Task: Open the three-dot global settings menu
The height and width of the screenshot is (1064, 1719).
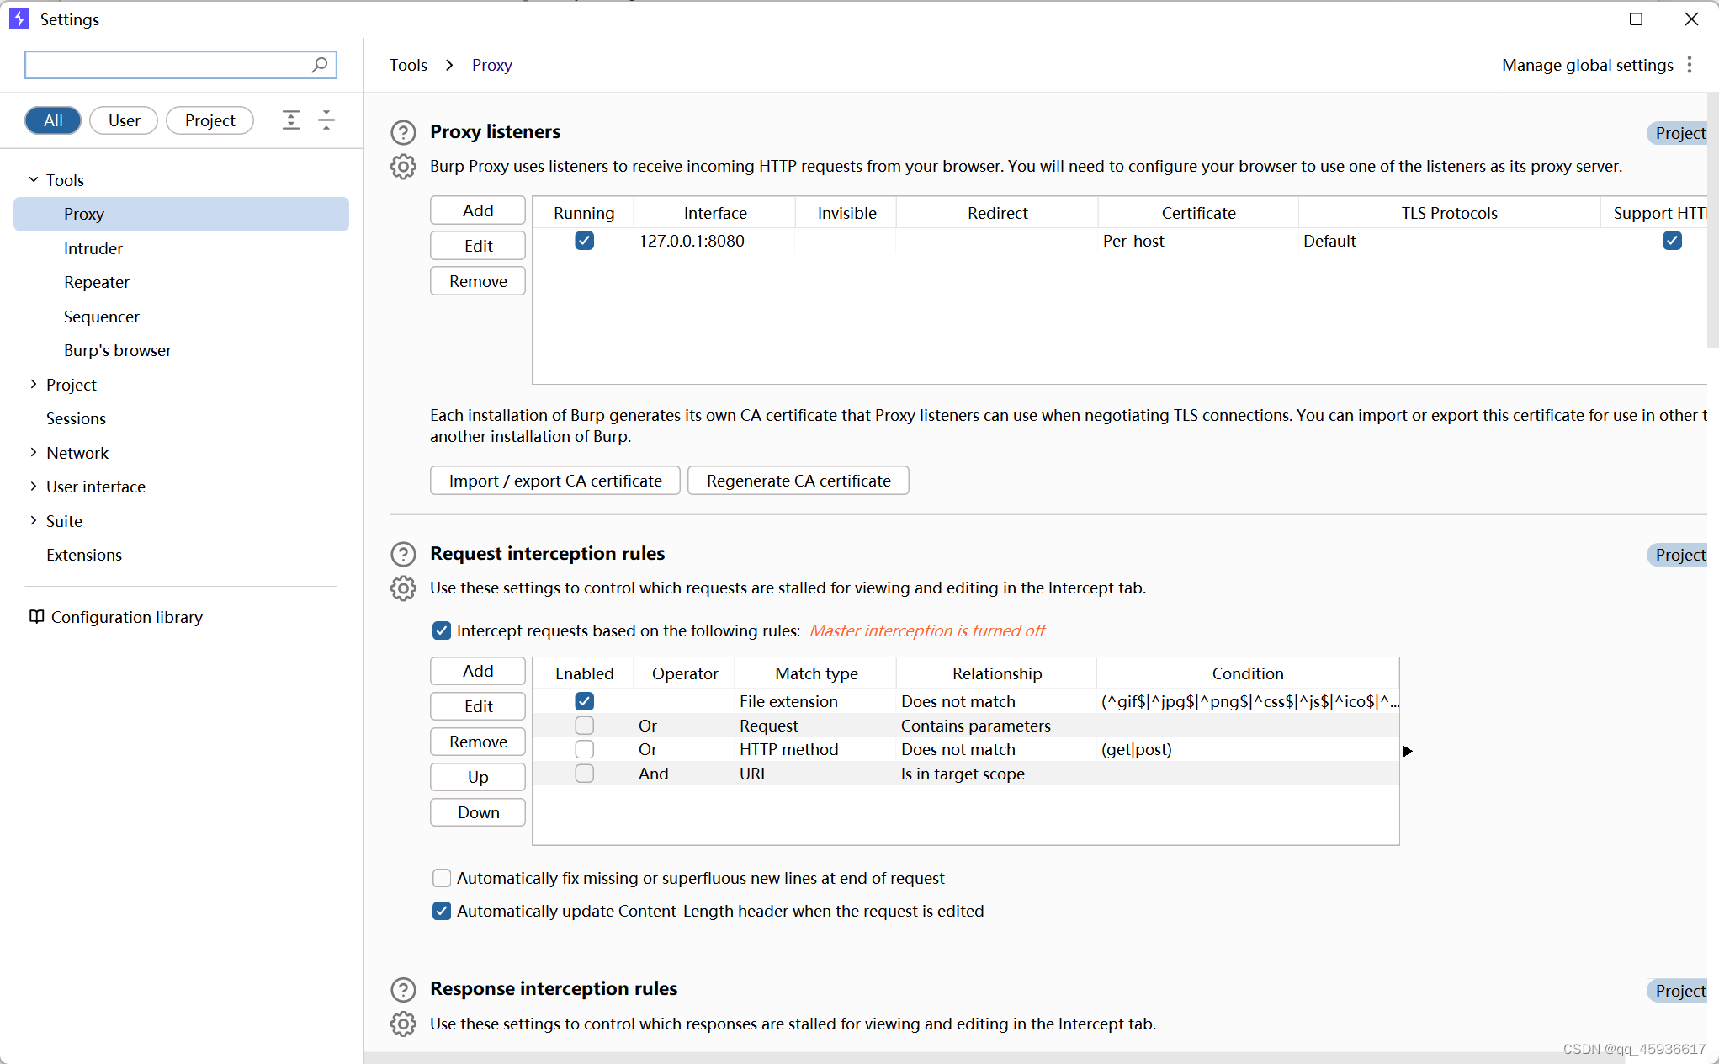Action: click(x=1690, y=65)
